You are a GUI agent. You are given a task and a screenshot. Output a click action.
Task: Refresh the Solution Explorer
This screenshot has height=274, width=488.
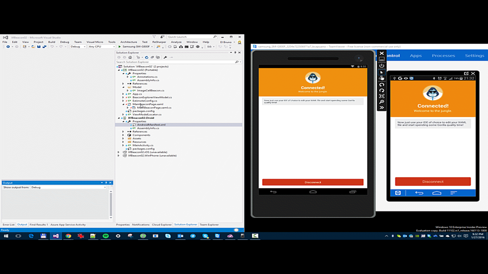pyautogui.click(x=147, y=57)
